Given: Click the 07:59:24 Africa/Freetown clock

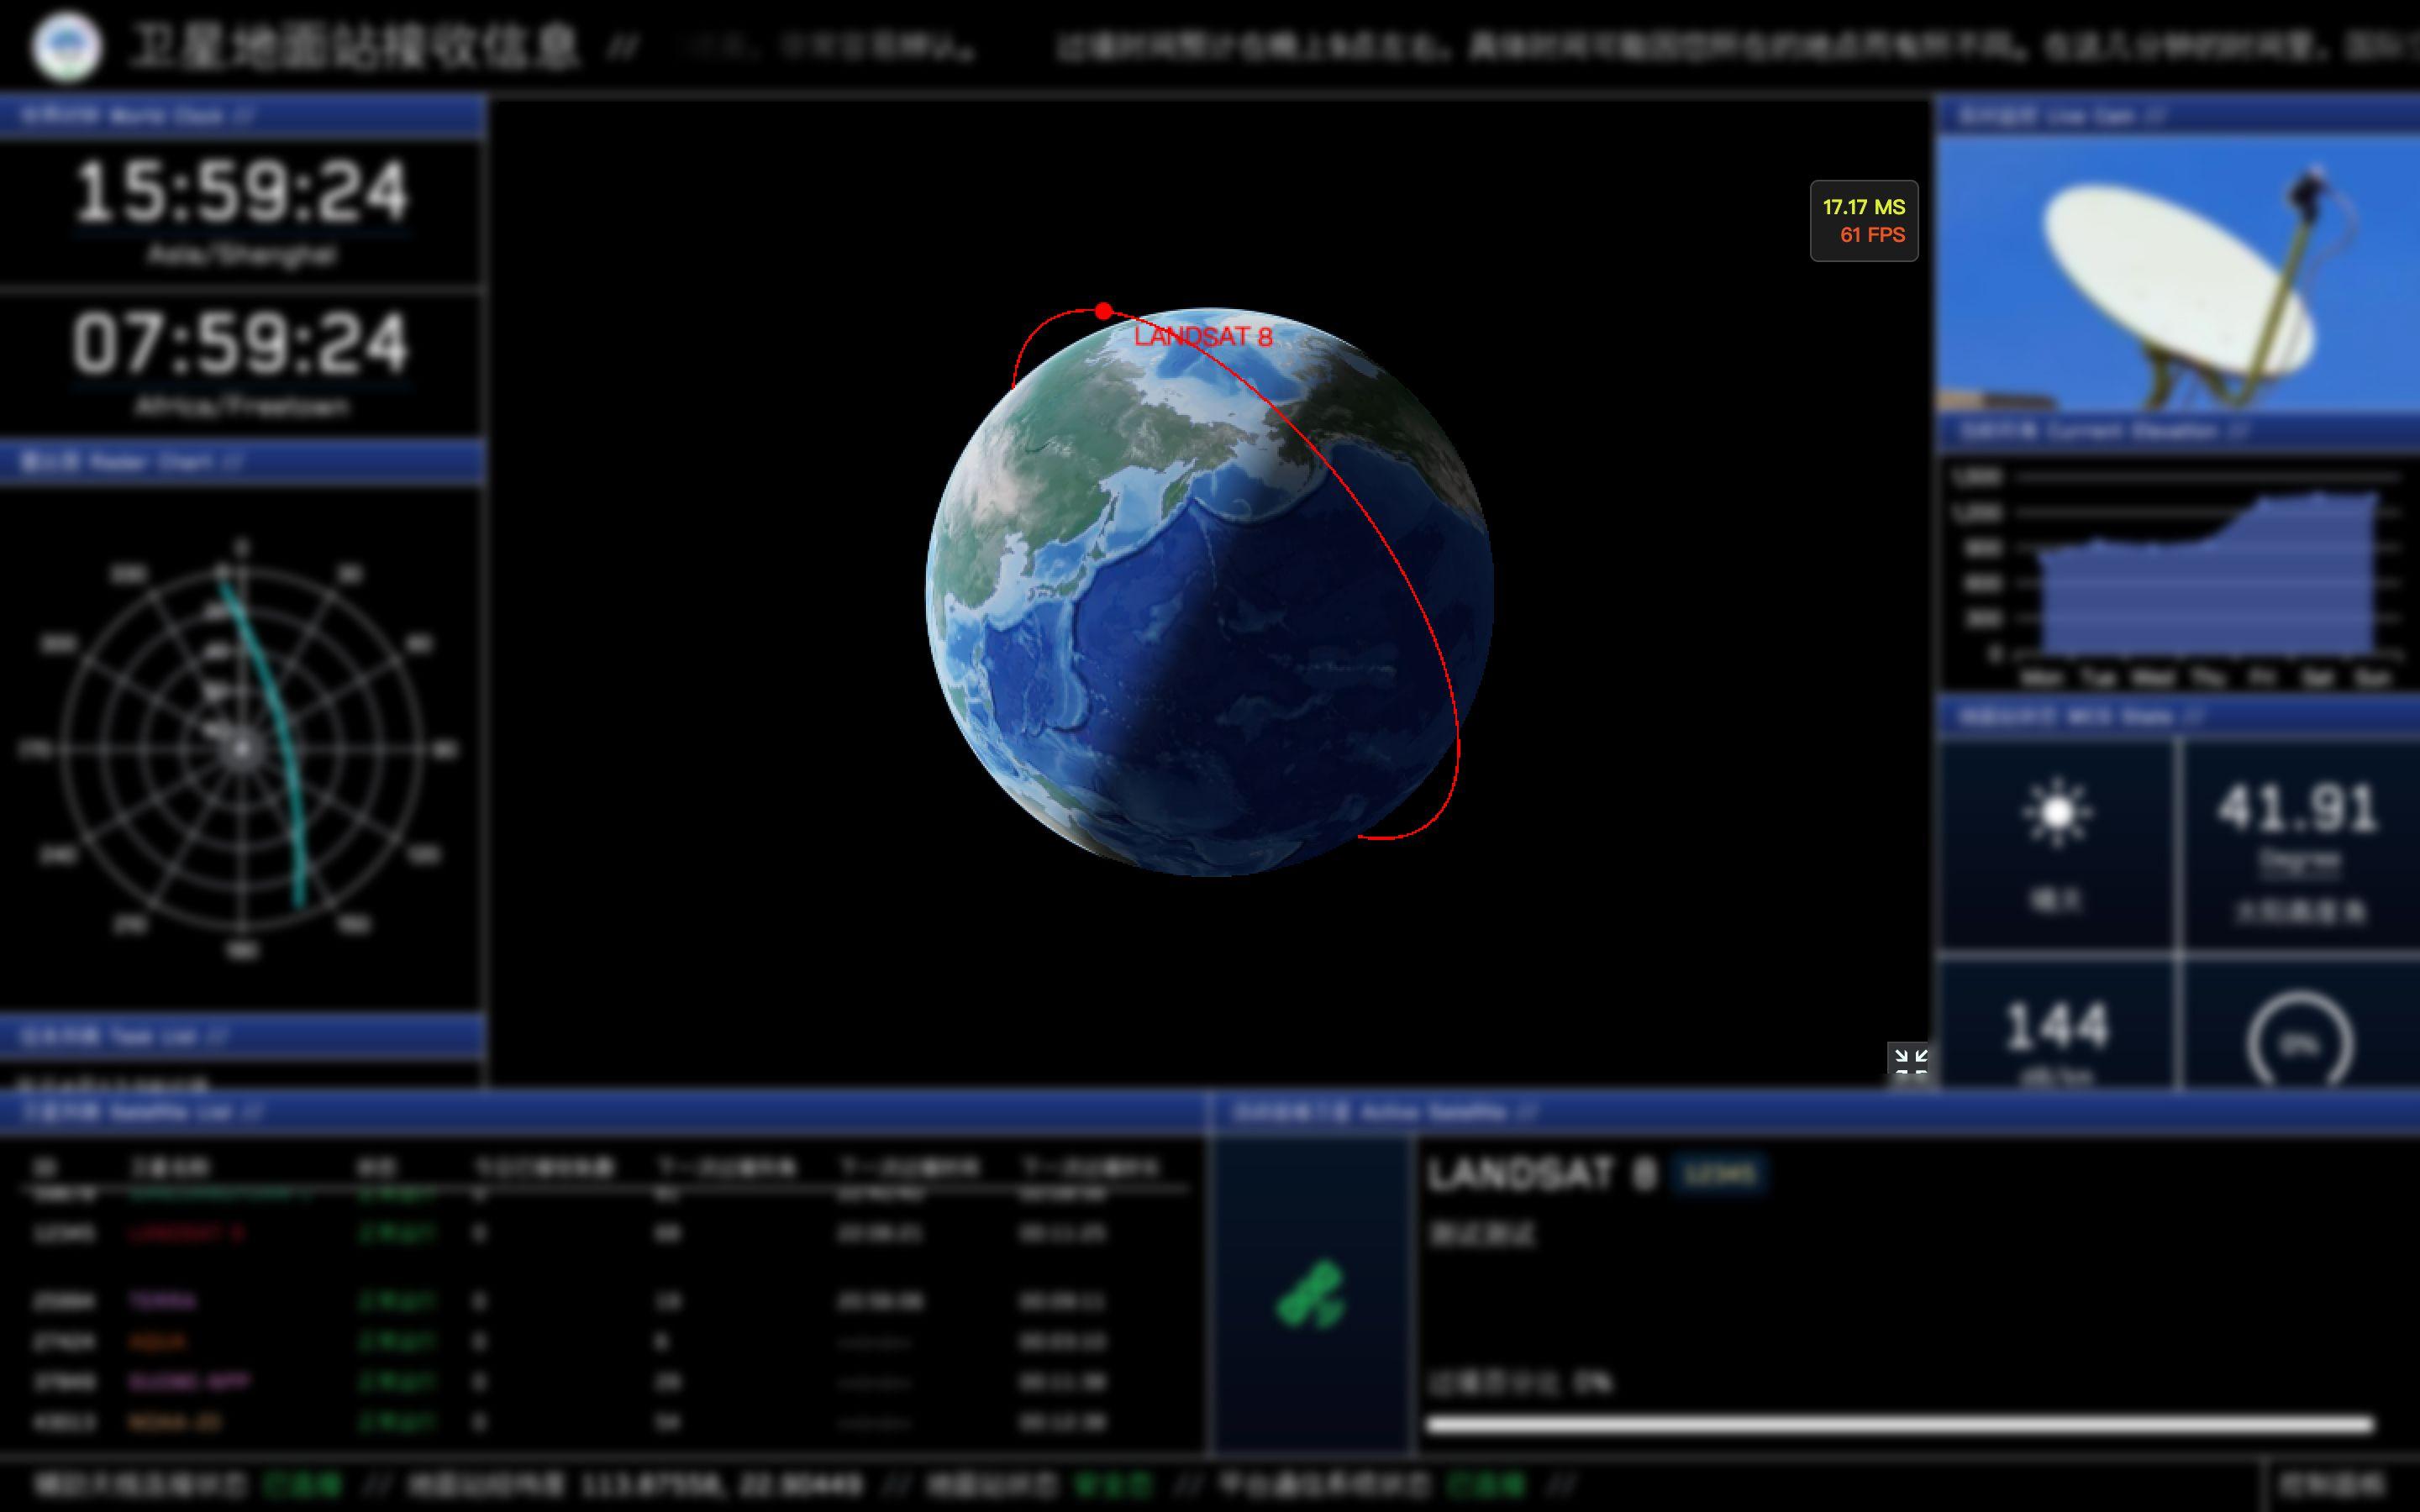Looking at the screenshot, I should coord(242,362).
